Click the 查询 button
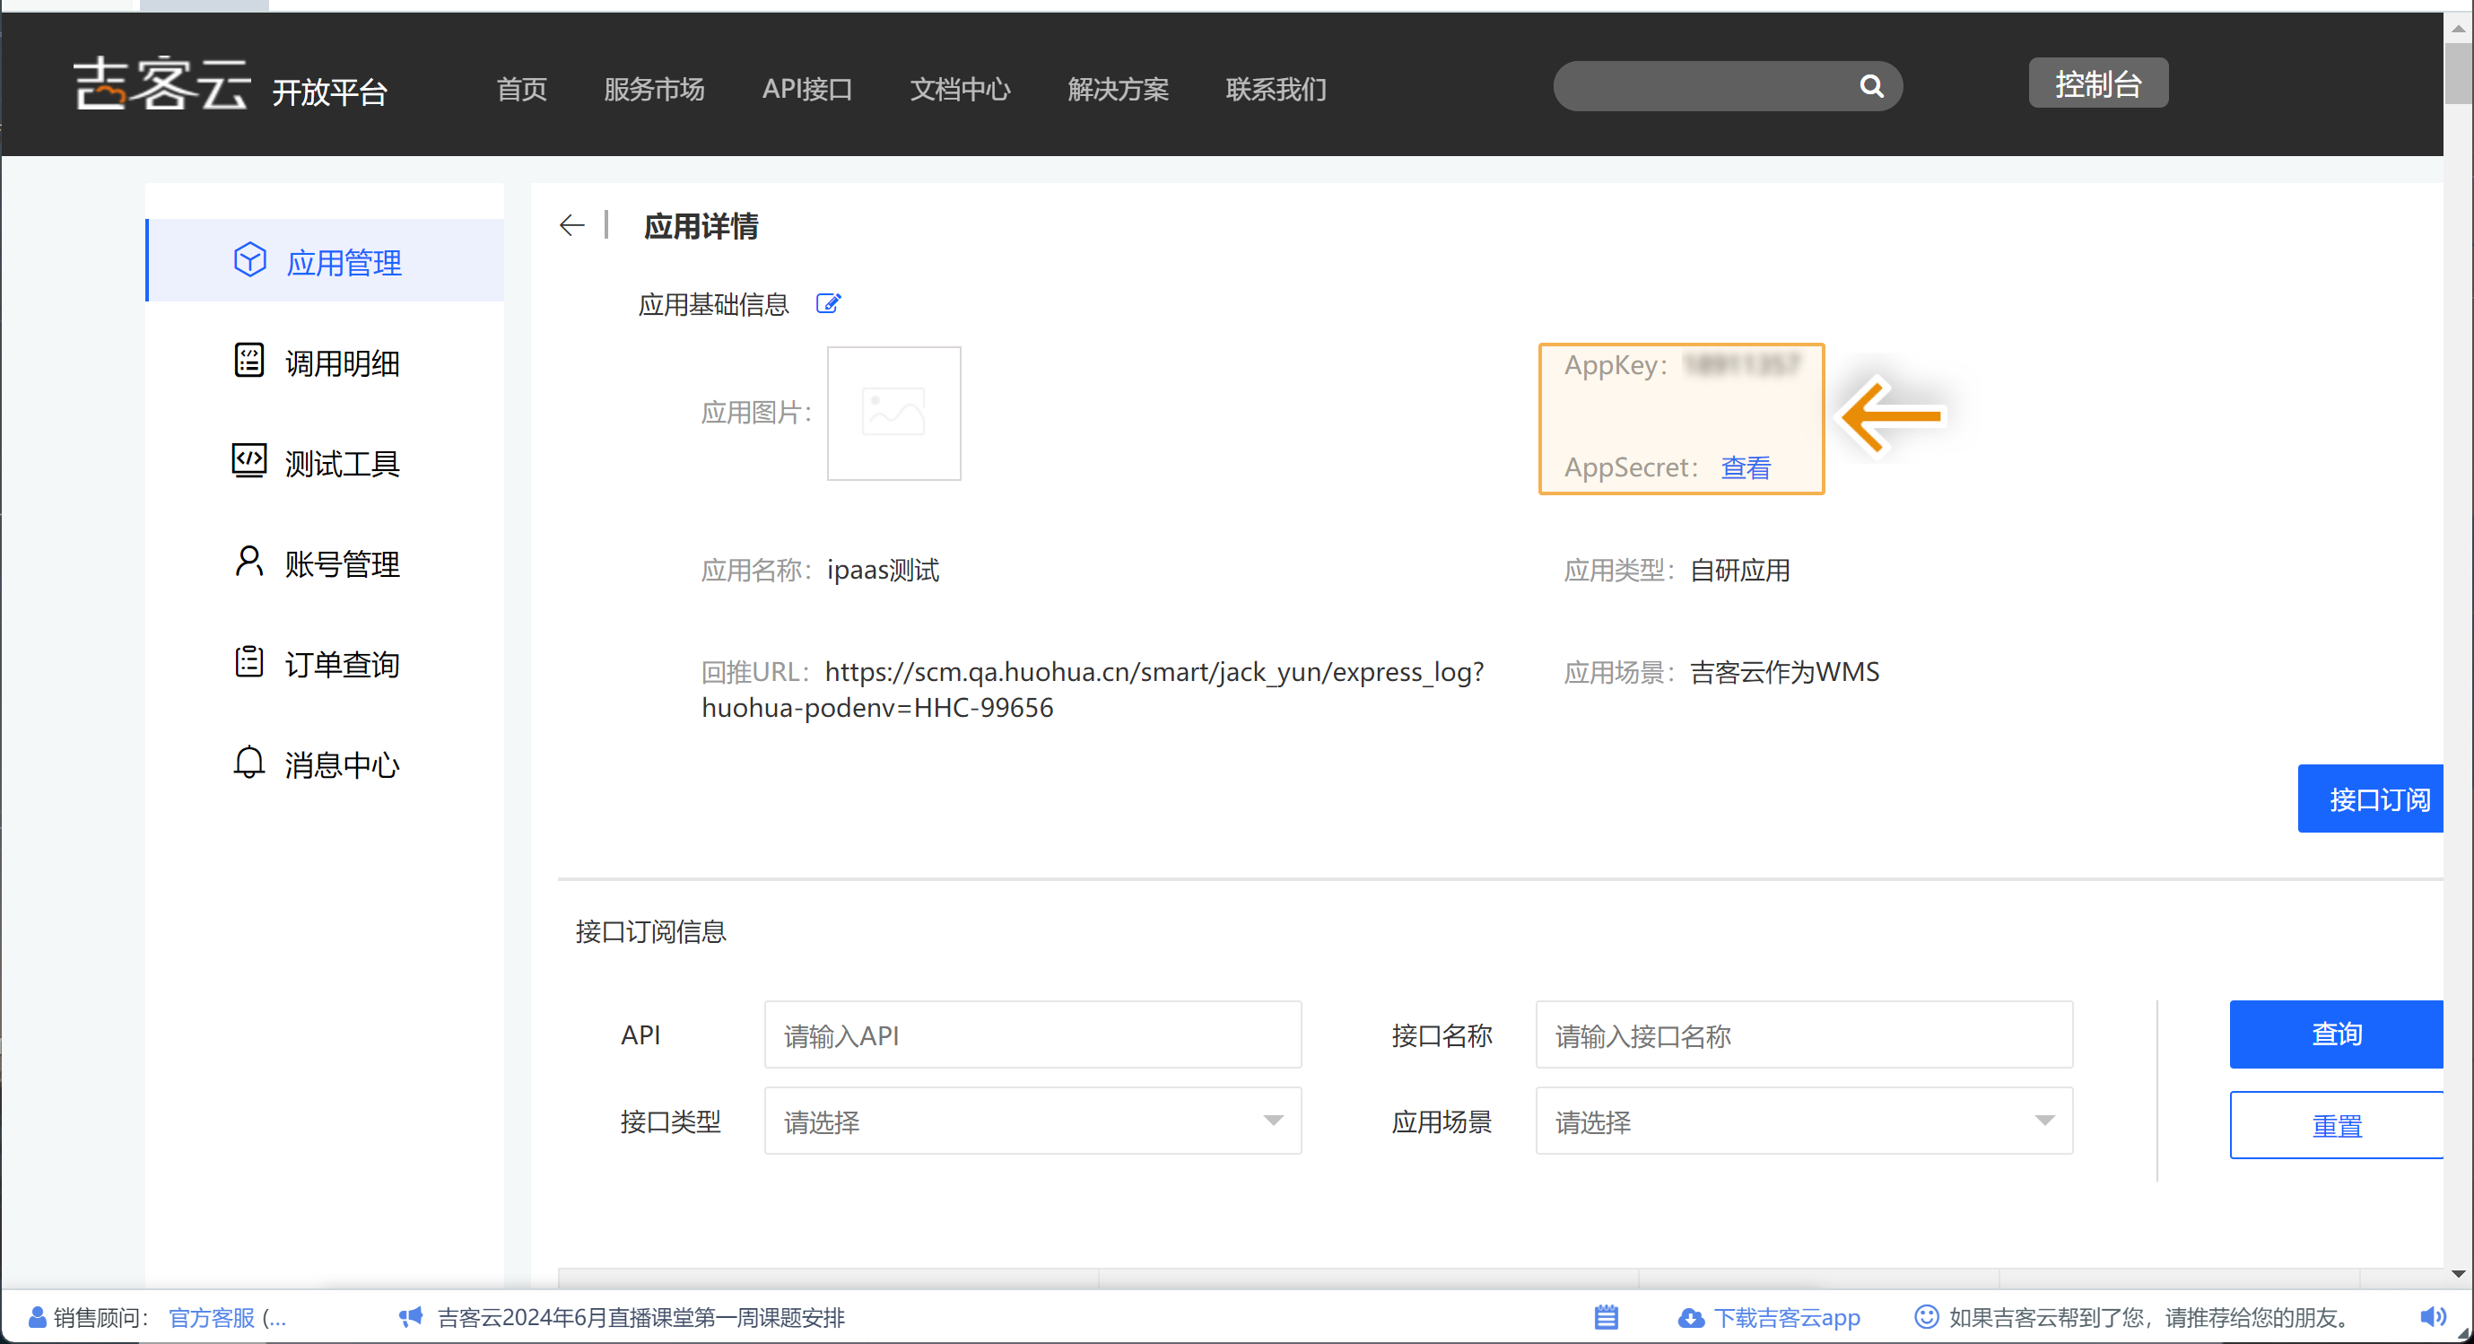 tap(2336, 1034)
